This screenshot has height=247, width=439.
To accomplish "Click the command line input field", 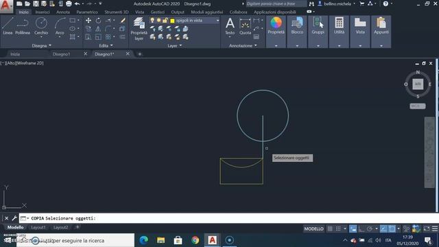I will (228, 218).
